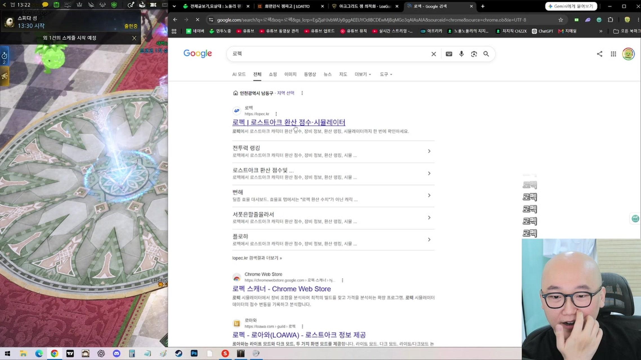Open the on-screen keyboard input tool
The height and width of the screenshot is (360, 641).
449,54
